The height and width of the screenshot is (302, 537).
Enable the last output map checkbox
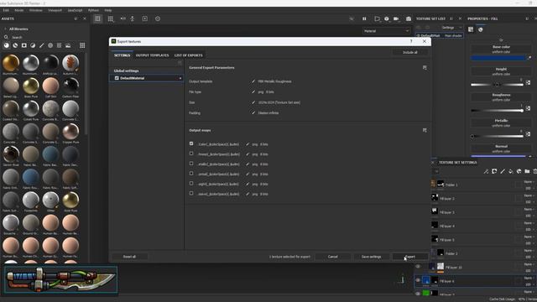tap(191, 194)
